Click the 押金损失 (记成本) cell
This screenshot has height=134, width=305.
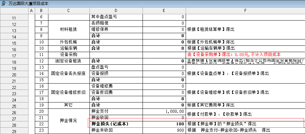point(116,124)
